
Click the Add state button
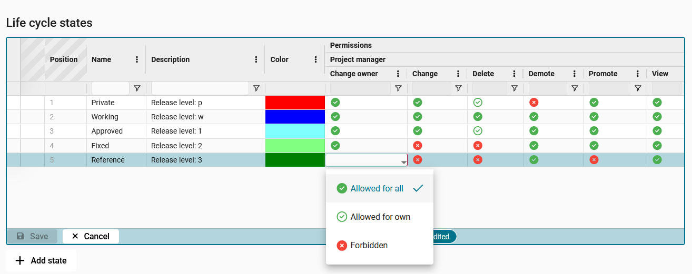[x=41, y=261]
